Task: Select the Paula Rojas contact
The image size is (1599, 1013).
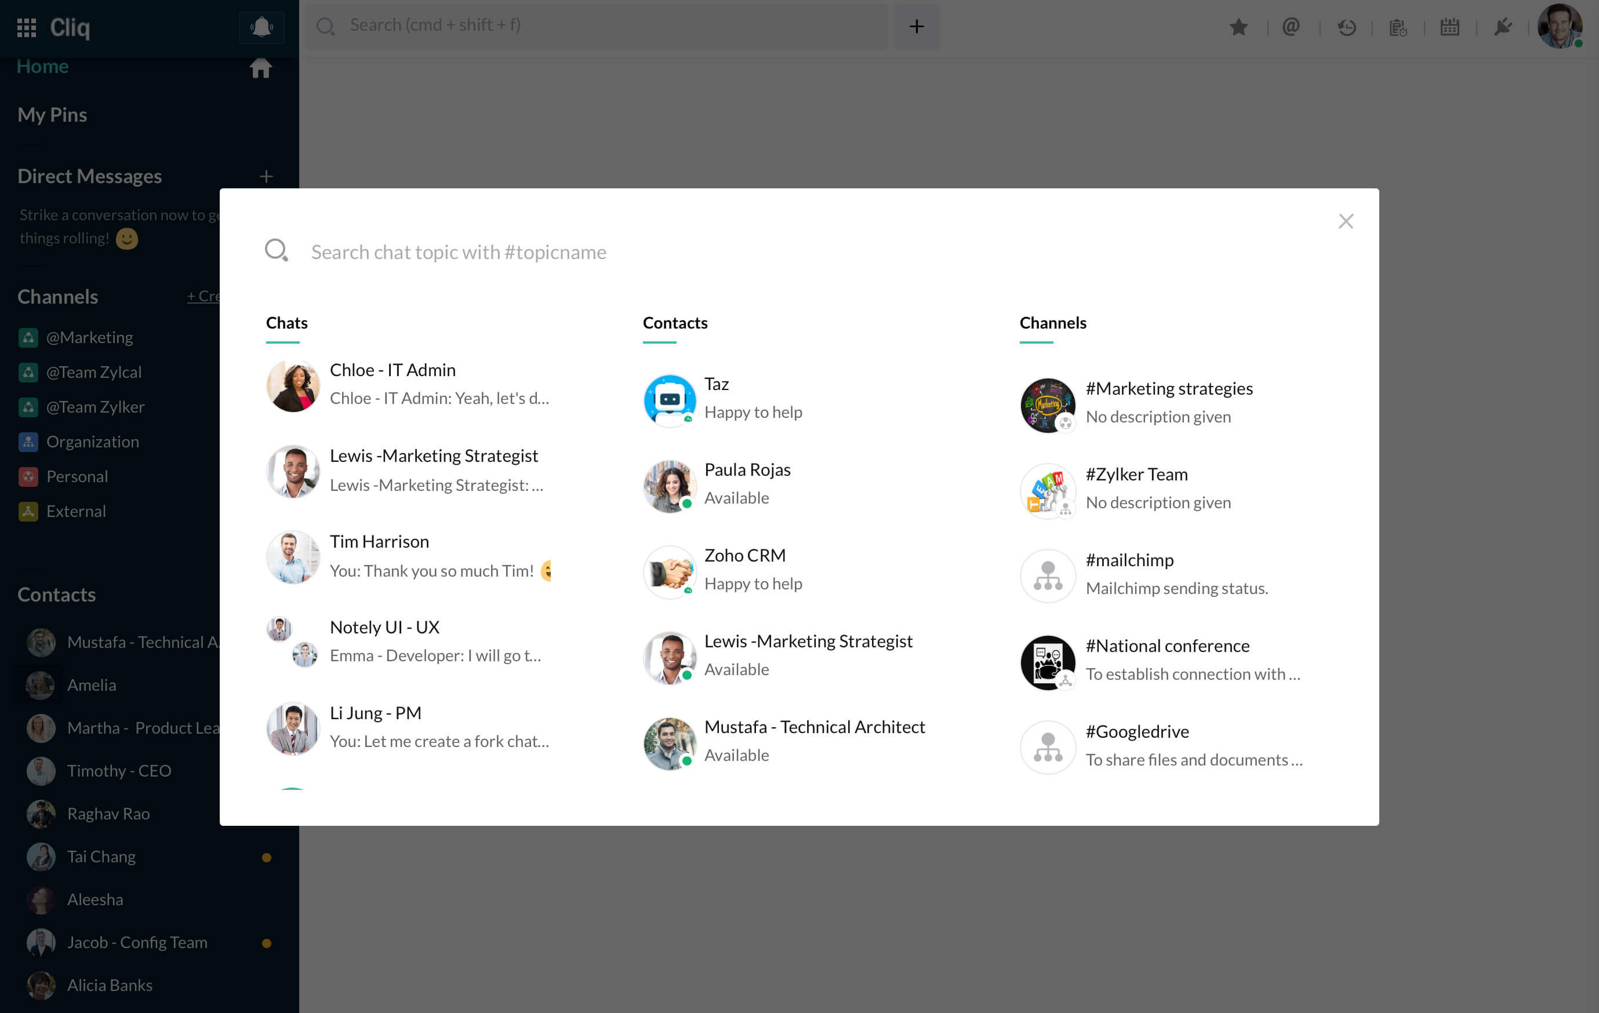Action: point(747,483)
